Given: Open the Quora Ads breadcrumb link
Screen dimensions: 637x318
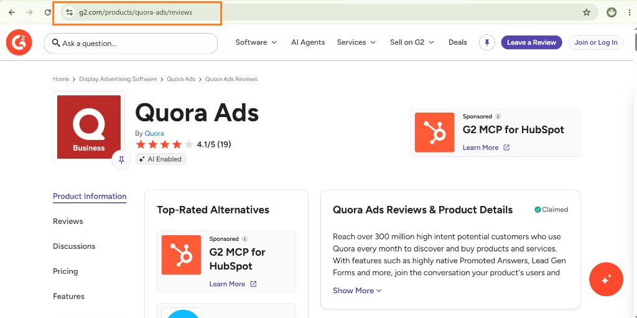Looking at the screenshot, I should (x=181, y=79).
